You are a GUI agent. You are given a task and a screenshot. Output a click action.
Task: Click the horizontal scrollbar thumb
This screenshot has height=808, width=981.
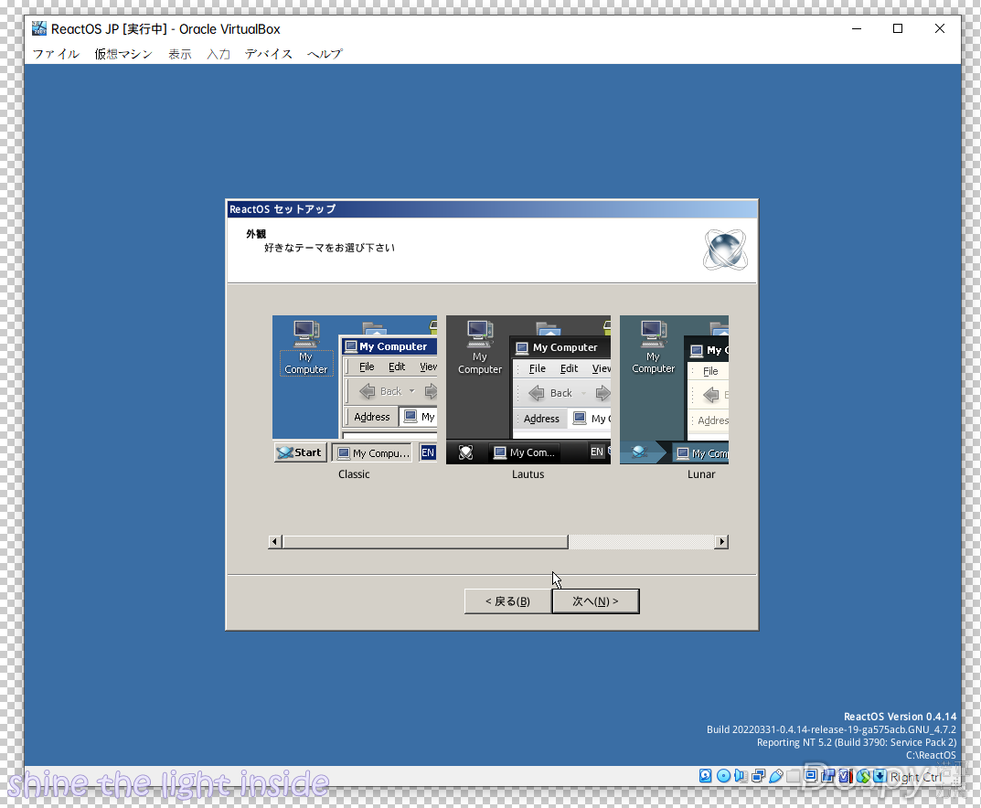(425, 542)
